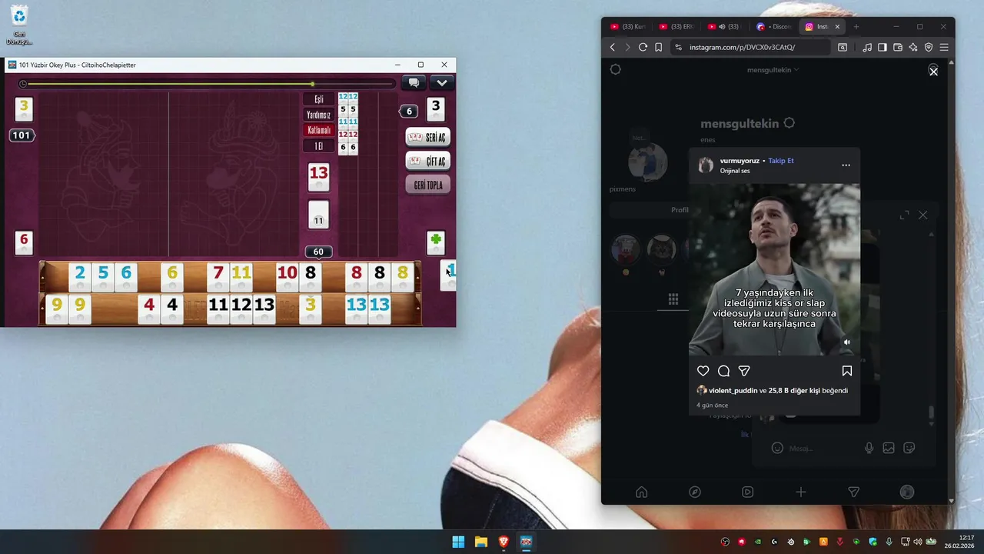Toggle the video sound speaker icon
Image resolution: width=984 pixels, height=554 pixels.
(x=847, y=342)
